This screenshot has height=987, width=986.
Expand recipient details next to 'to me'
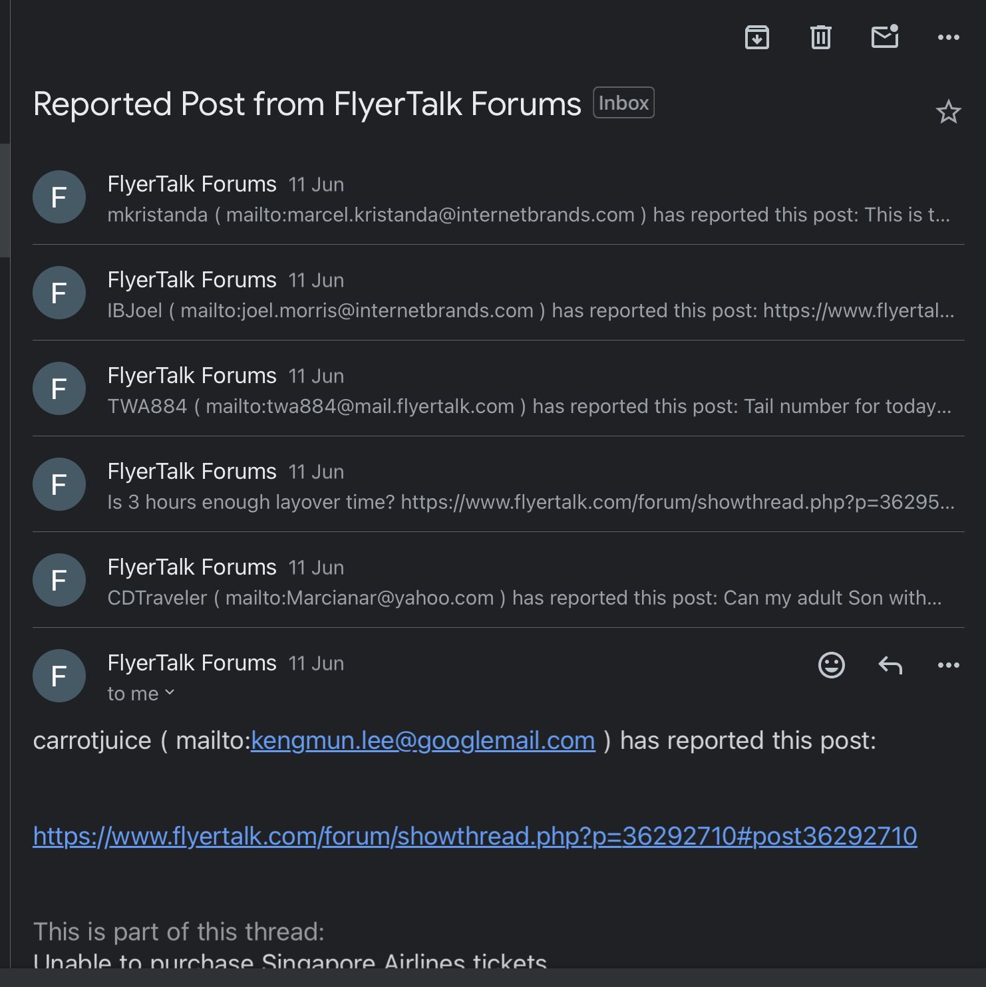170,692
